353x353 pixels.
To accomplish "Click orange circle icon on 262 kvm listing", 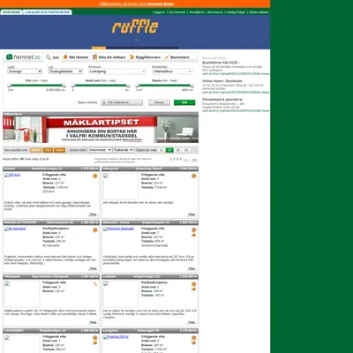I will [x=95, y=176].
